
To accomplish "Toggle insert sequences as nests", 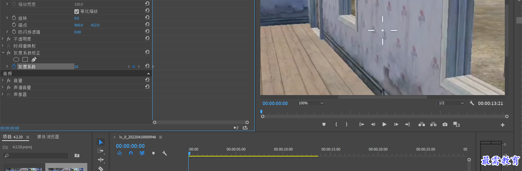I will pos(120,153).
